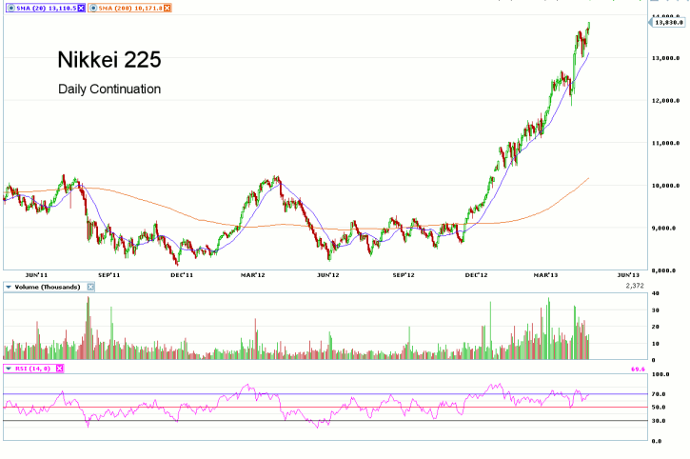
Task: Collapse the RSI panel arrow
Action: coord(9,368)
